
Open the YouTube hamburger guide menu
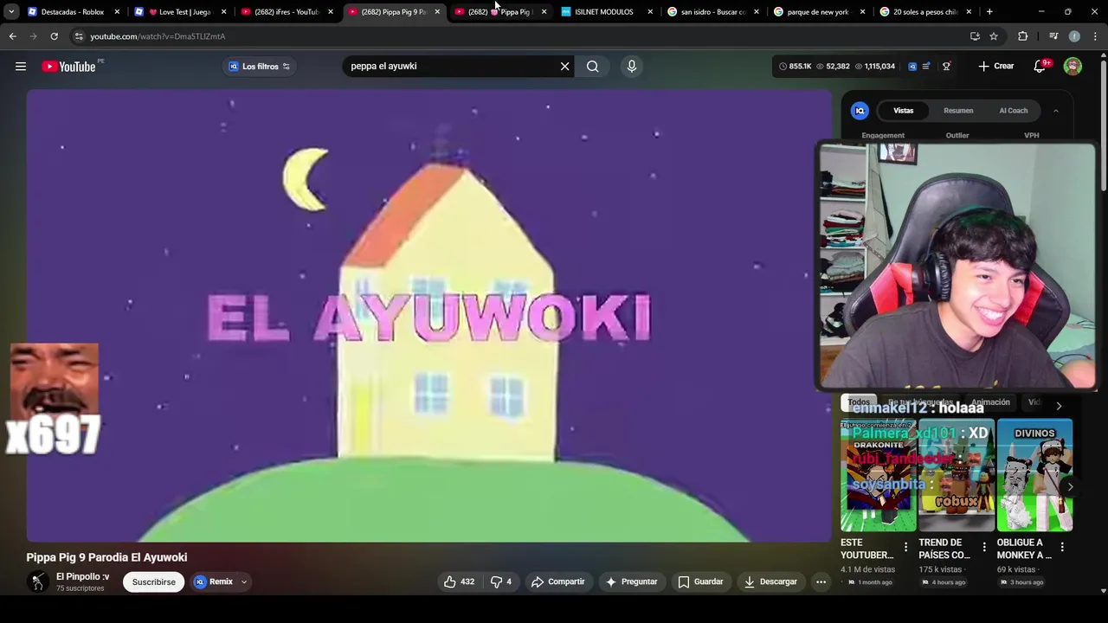pos(21,66)
